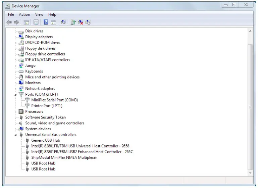
Task: Minimize the Device Manager window
Action: [x=225, y=5]
